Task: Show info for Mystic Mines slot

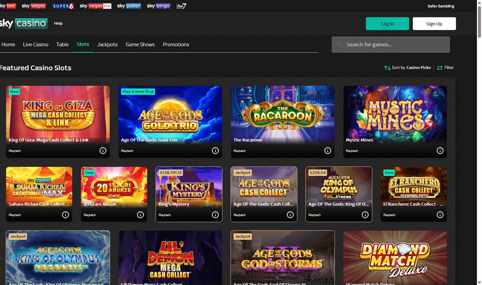Action: (440, 151)
